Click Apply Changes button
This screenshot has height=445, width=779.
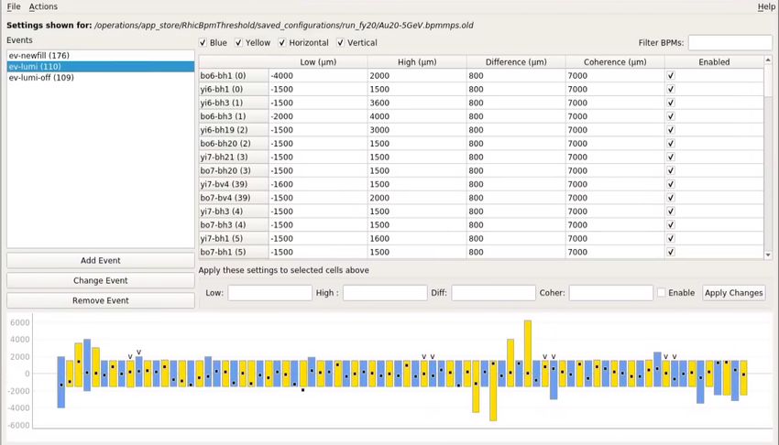click(733, 293)
